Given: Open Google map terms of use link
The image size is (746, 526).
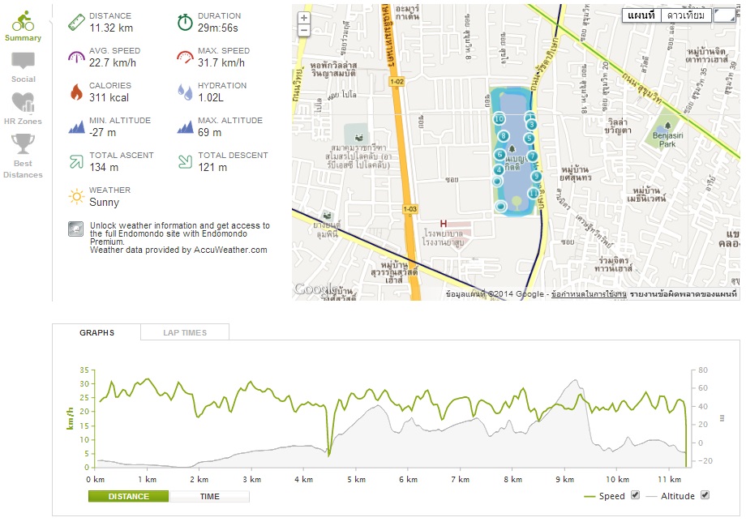Looking at the screenshot, I should click(589, 293).
